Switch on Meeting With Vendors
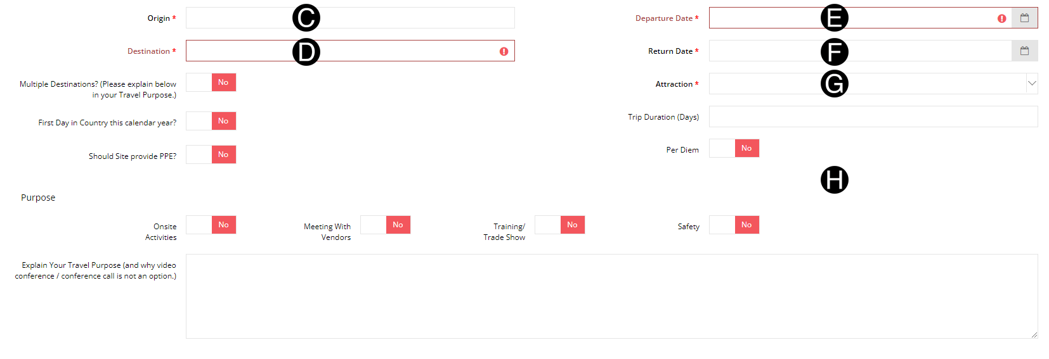This screenshot has width=1049, height=359. 386,225
